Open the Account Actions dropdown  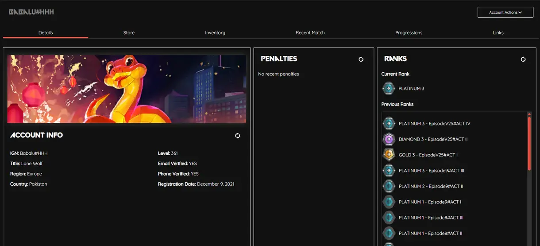pos(505,12)
